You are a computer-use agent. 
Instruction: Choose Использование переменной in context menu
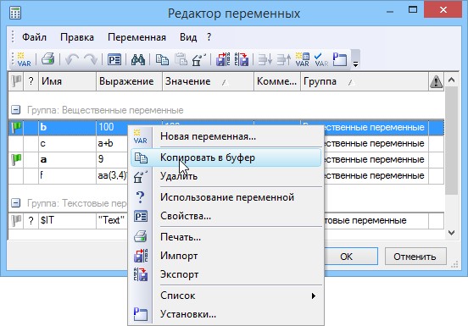pyautogui.click(x=226, y=197)
